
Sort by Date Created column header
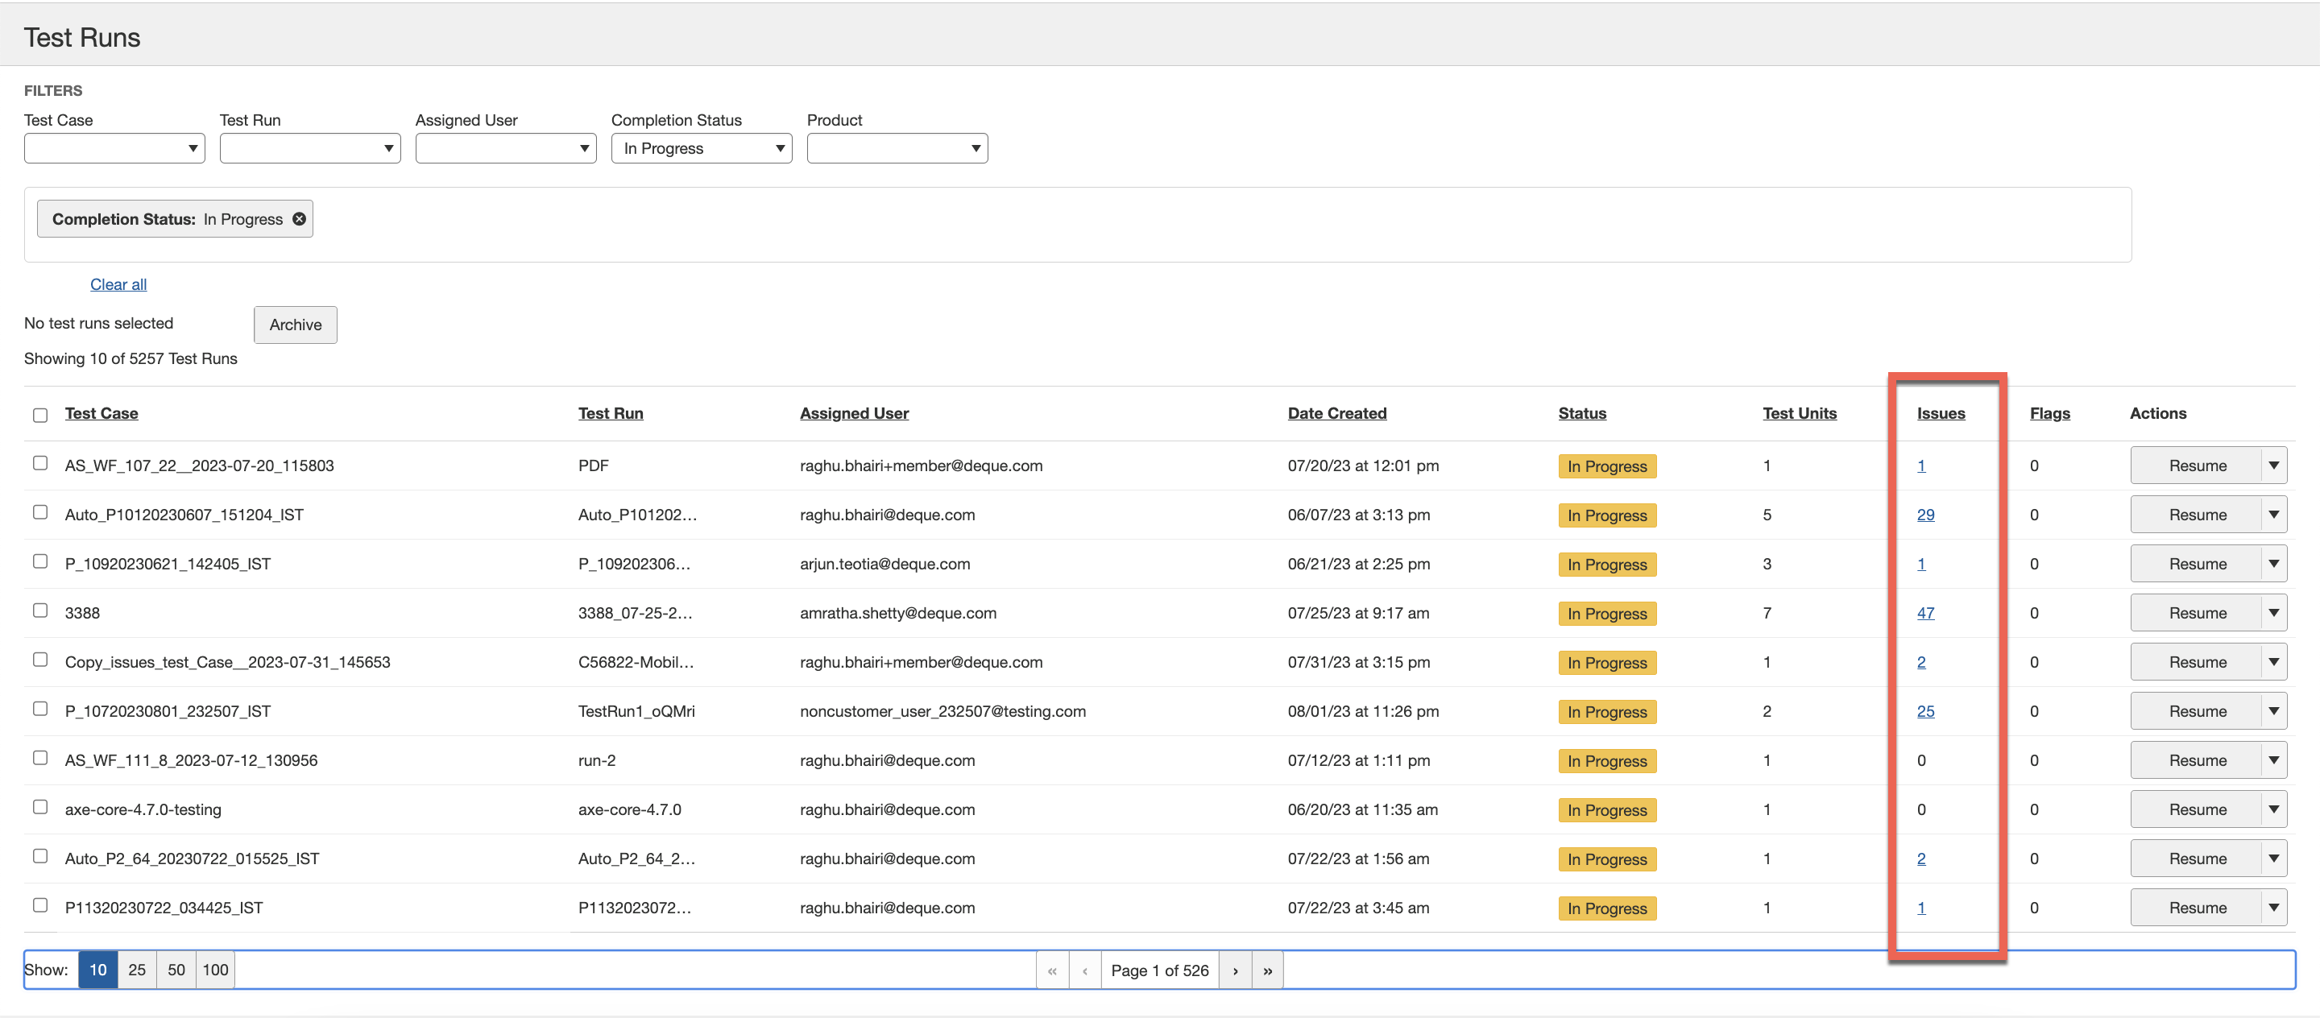click(1336, 413)
